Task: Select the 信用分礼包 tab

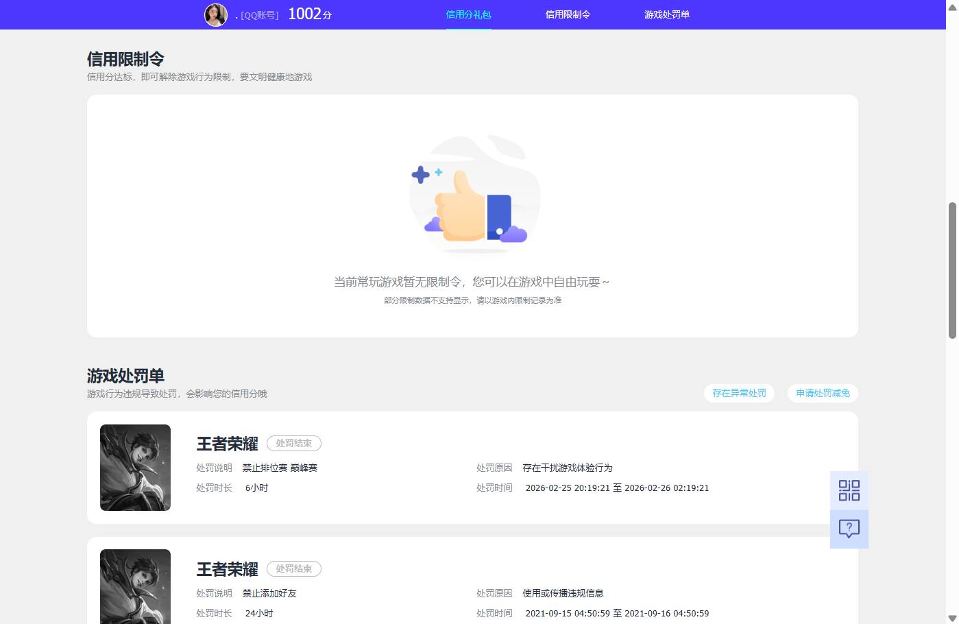Action: coord(468,14)
